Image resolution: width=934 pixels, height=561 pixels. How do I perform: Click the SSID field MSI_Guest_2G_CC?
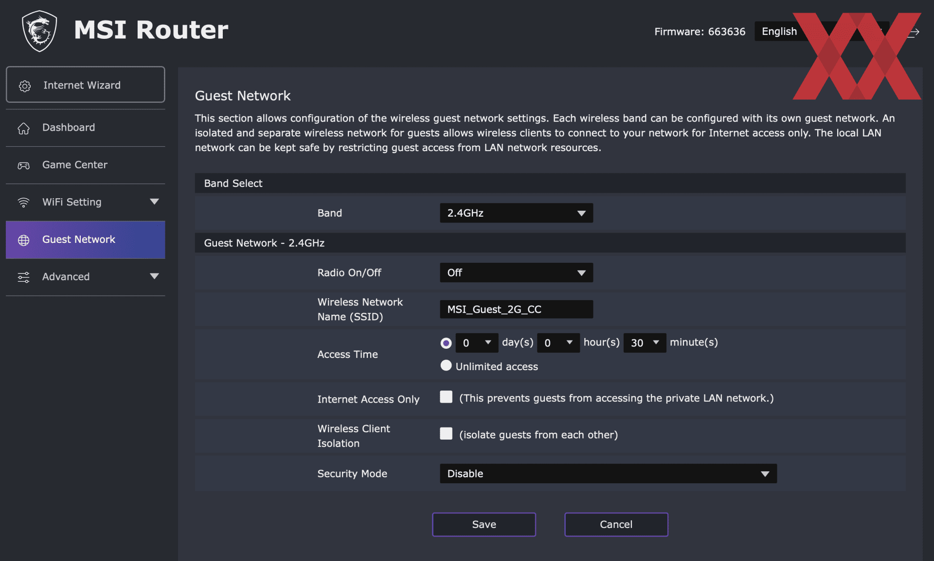tap(516, 309)
